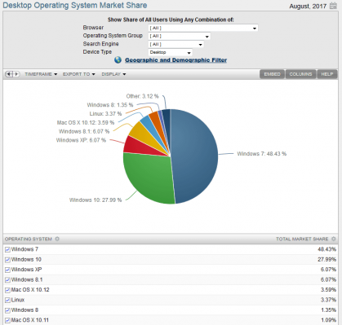Click the 'Windows 8: 1.35 %' chart label
Image resolution: width=342 pixels, height=325 pixels.
tap(110, 105)
